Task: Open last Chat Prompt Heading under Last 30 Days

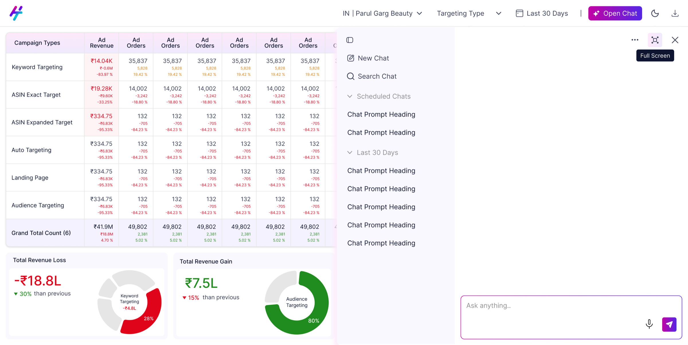Action: pos(381,243)
